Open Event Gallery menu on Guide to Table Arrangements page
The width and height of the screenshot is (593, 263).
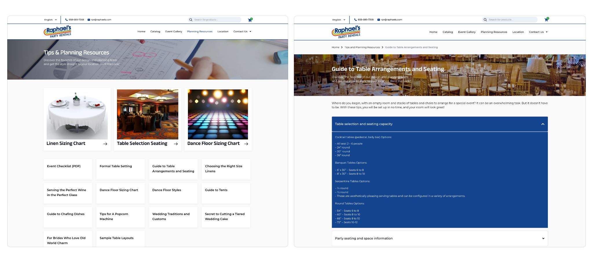[466, 32]
